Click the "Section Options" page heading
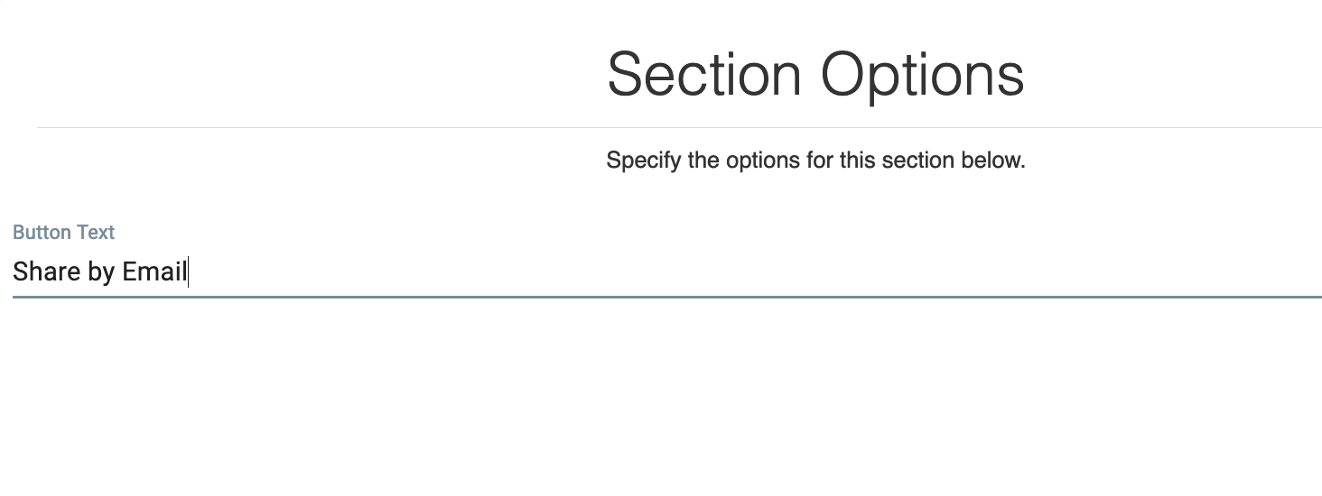The height and width of the screenshot is (496, 1322). 815,74
